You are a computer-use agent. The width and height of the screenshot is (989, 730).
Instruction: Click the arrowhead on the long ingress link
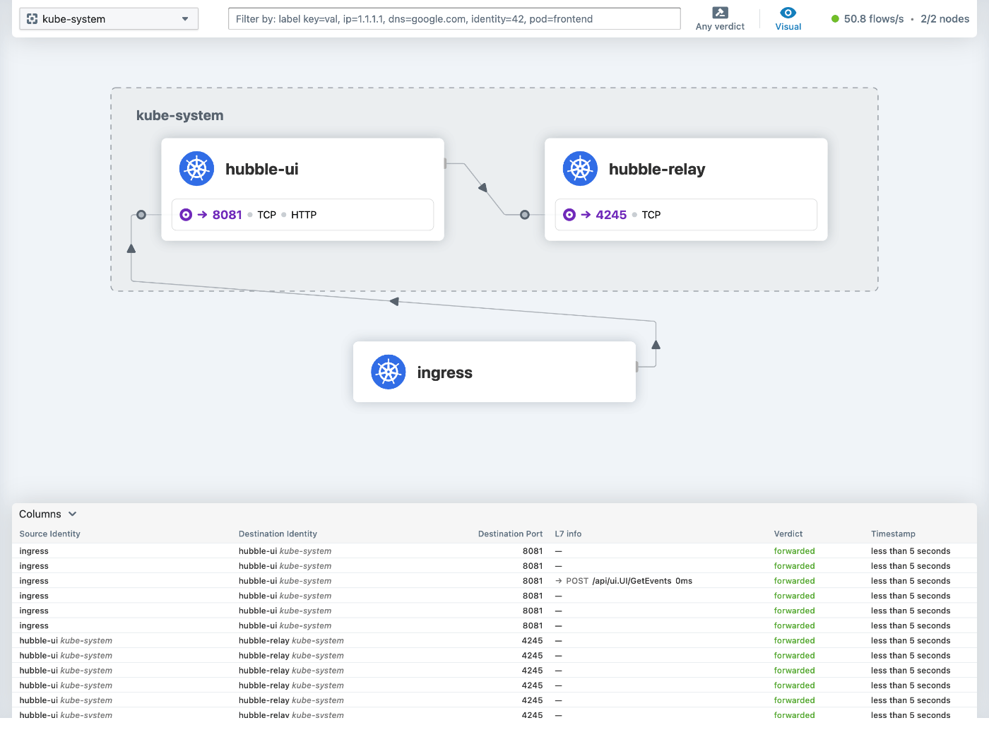(x=394, y=302)
